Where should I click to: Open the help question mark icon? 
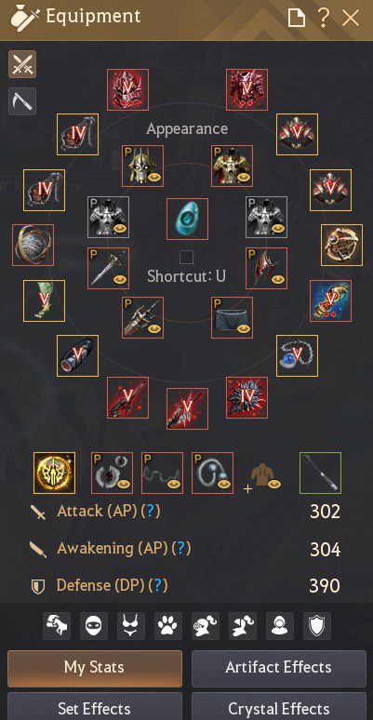click(324, 18)
